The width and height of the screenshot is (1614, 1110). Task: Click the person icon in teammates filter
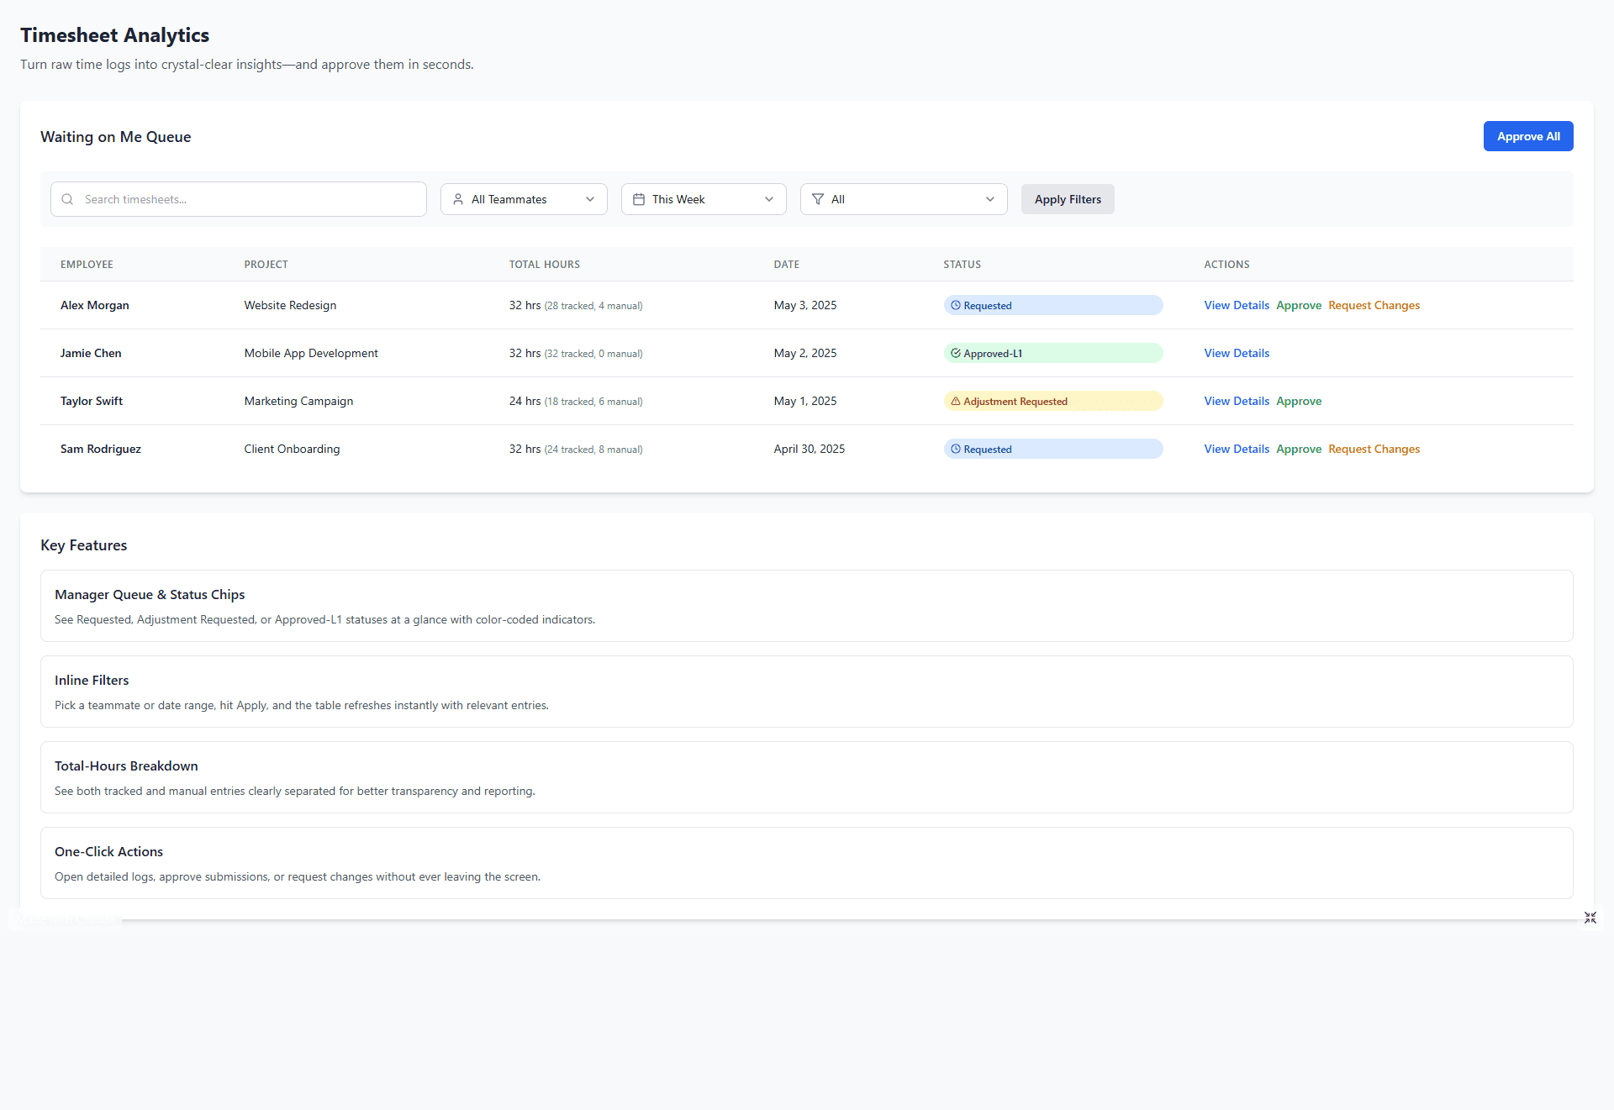[x=458, y=199]
